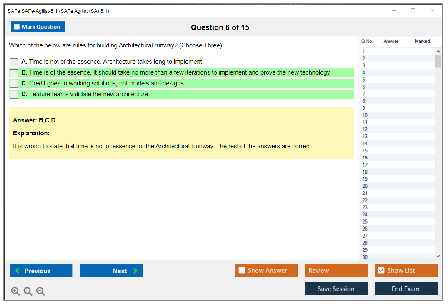Maximize the SAFe Agilist exam window

(413, 11)
